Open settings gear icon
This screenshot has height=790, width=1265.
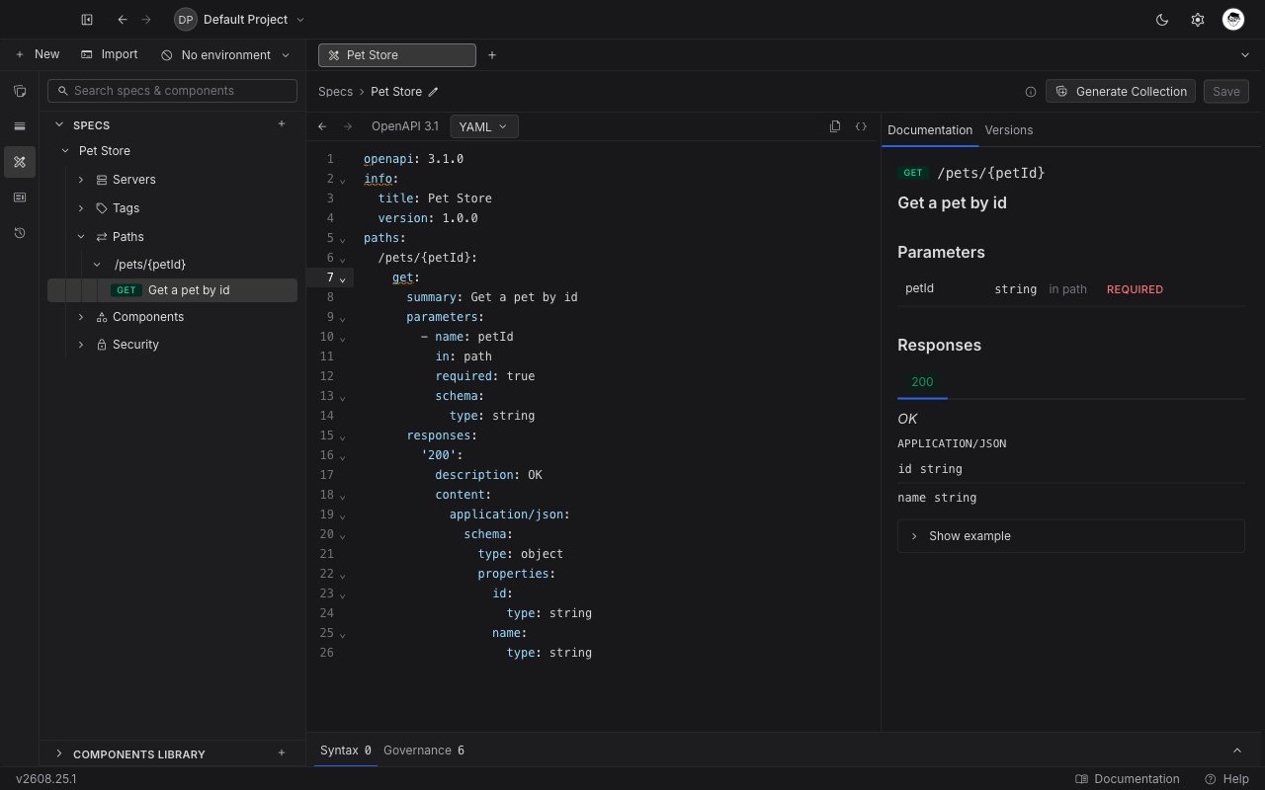1198,20
